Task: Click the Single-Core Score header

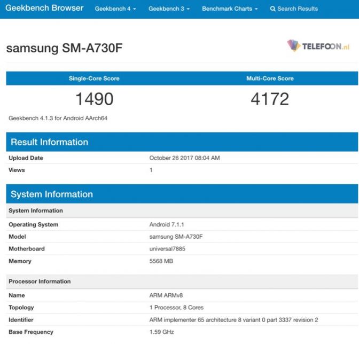Action: click(94, 79)
